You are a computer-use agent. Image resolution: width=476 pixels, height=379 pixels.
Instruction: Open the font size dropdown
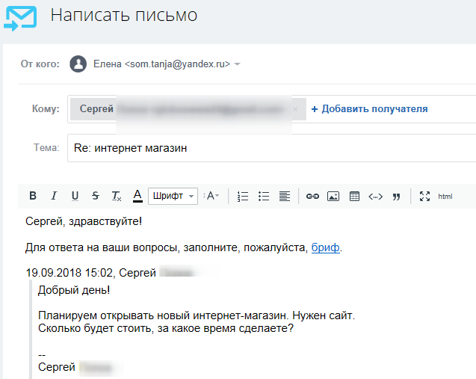pyautogui.click(x=211, y=196)
